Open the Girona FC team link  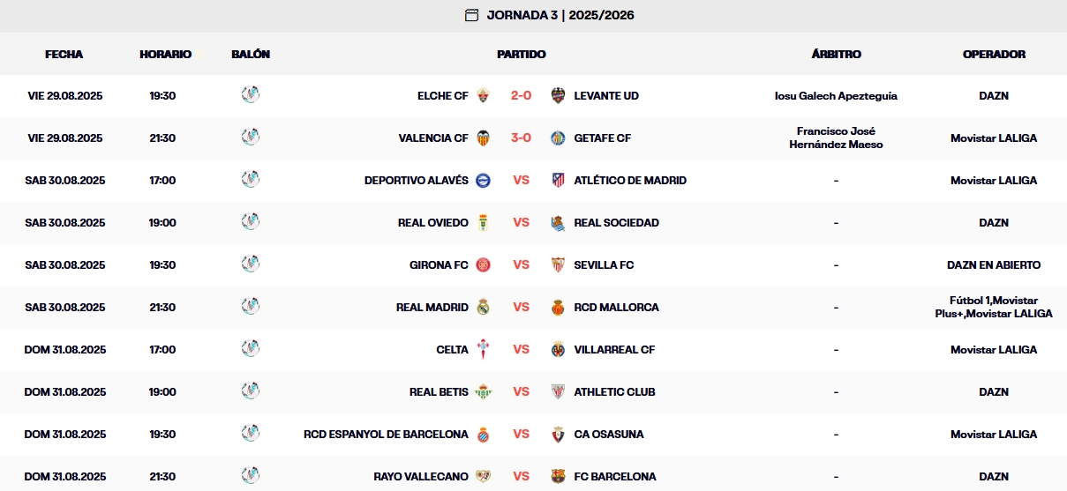click(x=439, y=264)
